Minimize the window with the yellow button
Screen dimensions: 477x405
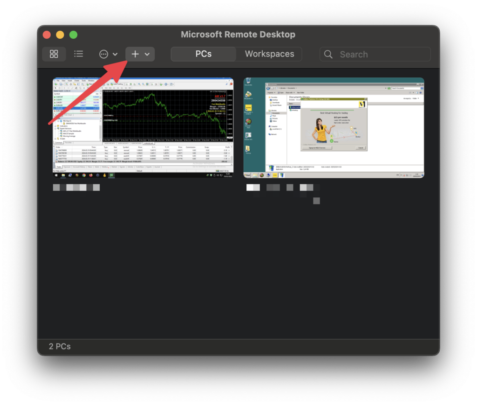click(60, 35)
